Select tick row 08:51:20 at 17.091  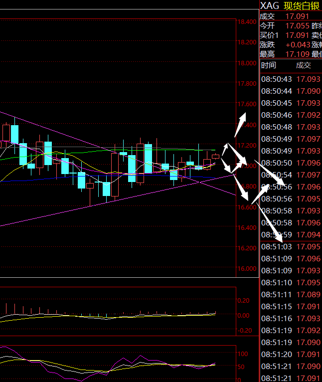pyautogui.click(x=291, y=354)
